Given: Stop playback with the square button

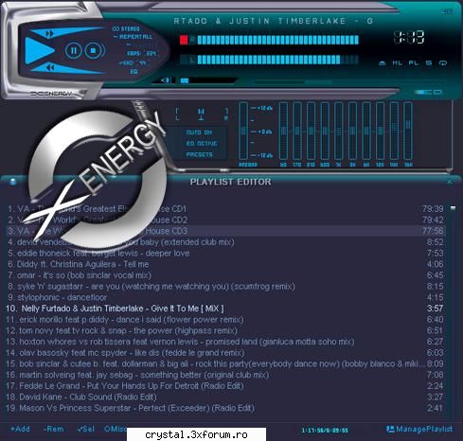Looking at the screenshot, I should (x=94, y=51).
